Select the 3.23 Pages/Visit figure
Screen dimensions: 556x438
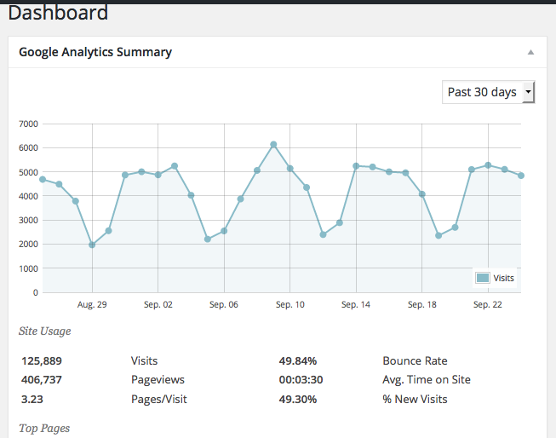(32, 398)
